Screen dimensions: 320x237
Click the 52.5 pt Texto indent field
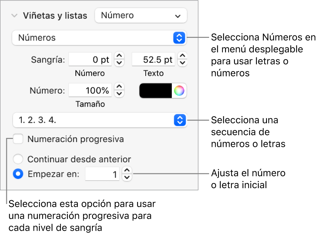[x=154, y=60]
